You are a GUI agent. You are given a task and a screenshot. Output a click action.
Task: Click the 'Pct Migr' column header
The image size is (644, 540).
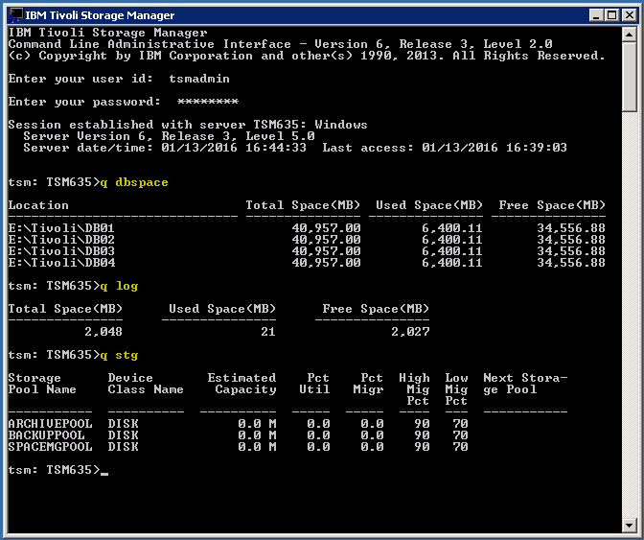pos(368,384)
